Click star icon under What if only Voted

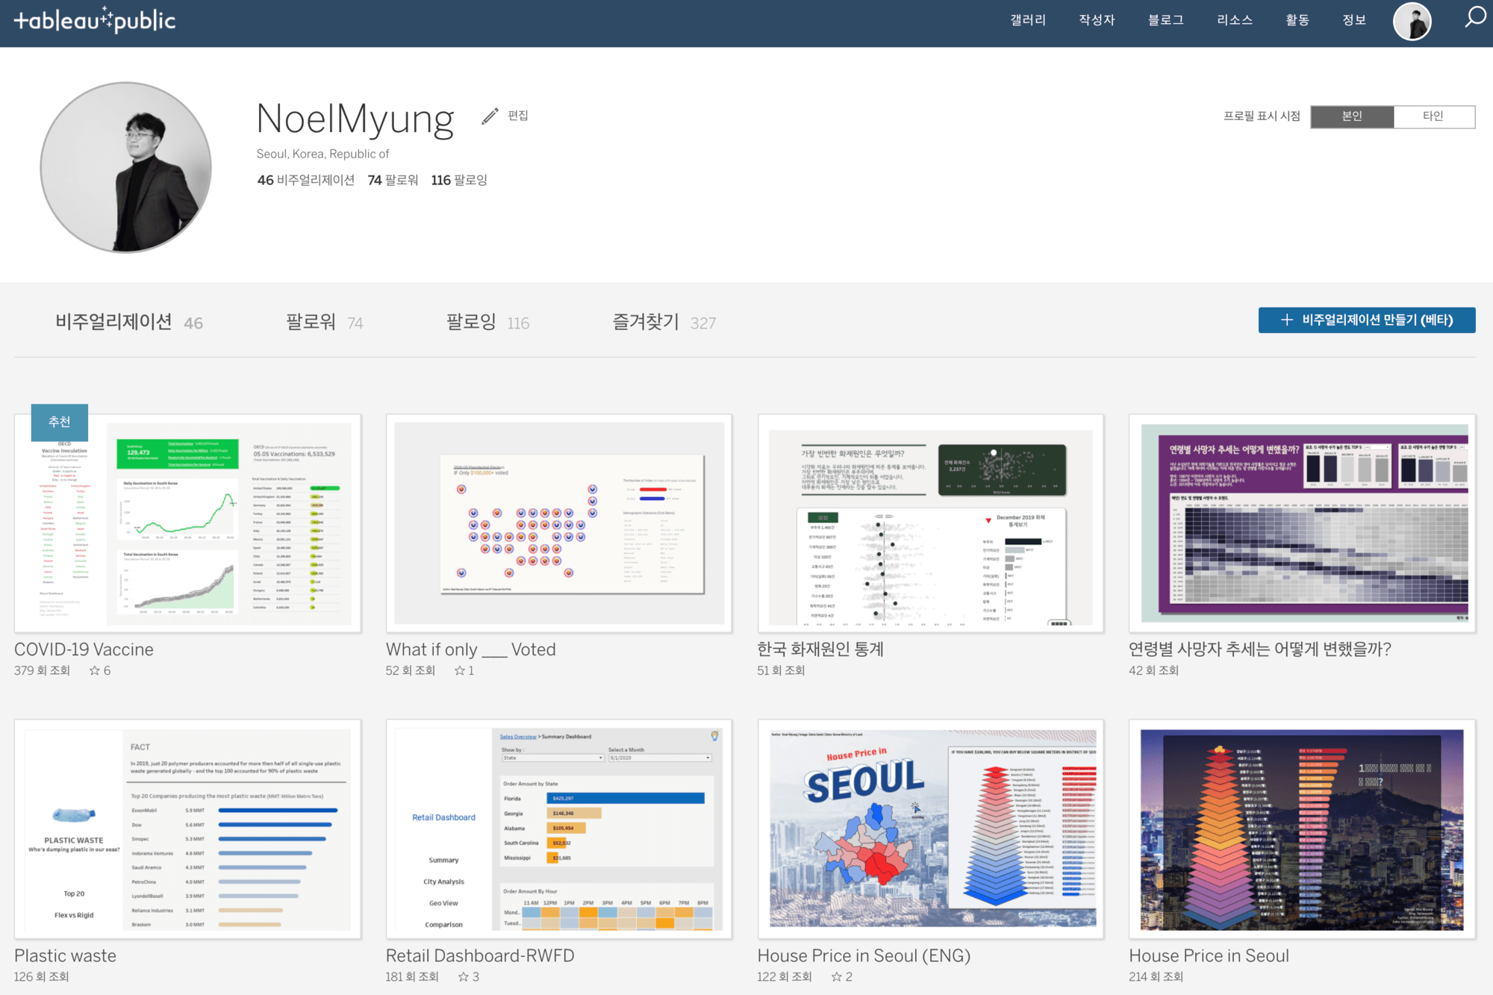click(x=460, y=670)
